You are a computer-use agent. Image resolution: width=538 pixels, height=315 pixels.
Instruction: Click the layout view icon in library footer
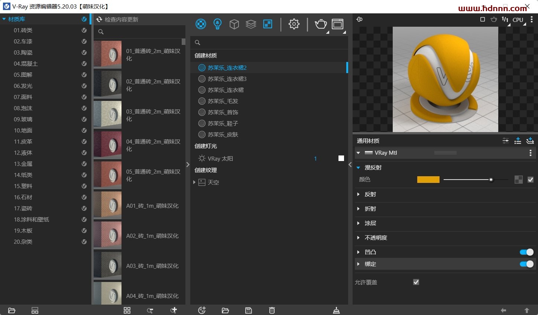click(x=35, y=311)
